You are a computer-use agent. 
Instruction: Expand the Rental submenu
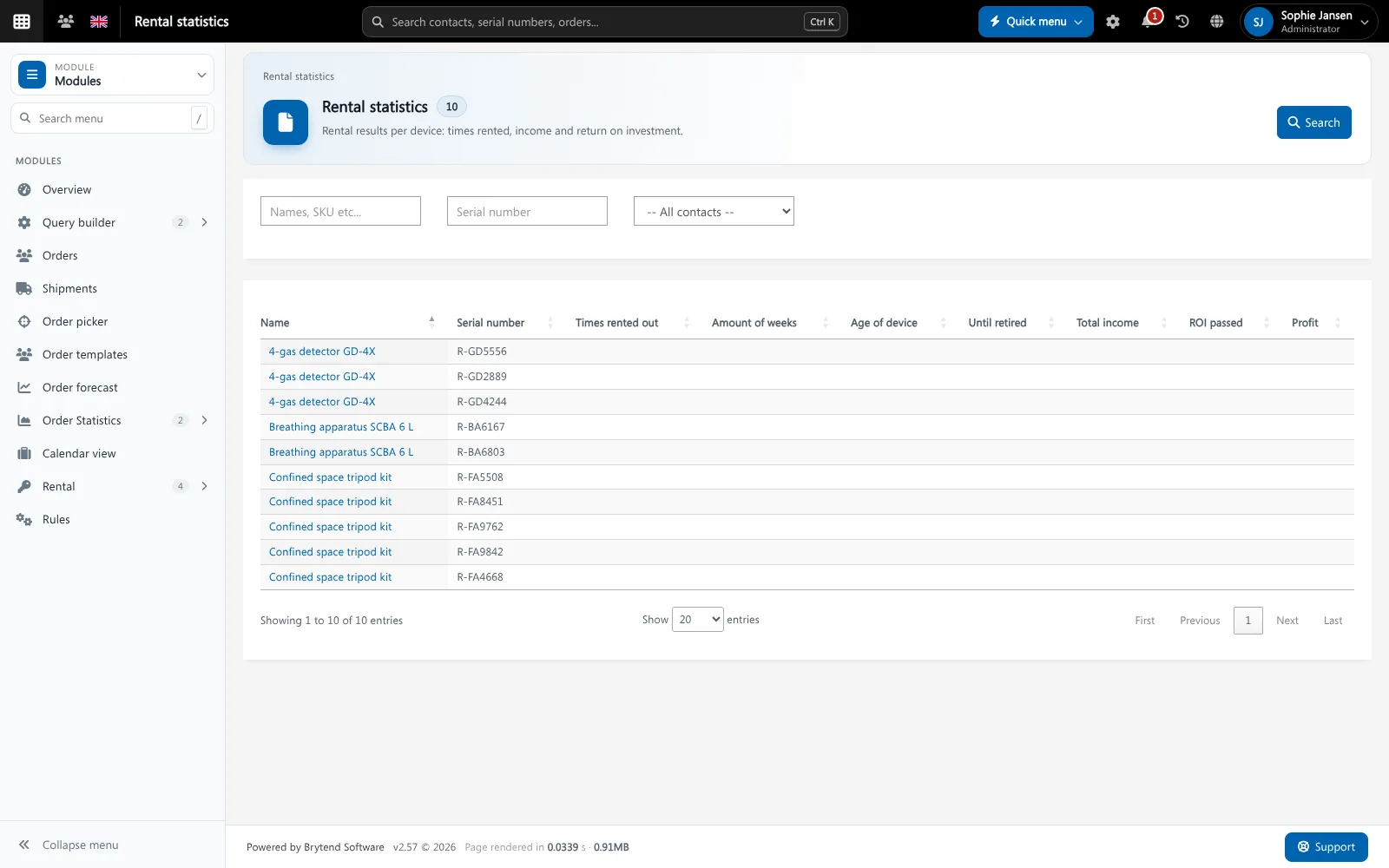pyautogui.click(x=205, y=486)
